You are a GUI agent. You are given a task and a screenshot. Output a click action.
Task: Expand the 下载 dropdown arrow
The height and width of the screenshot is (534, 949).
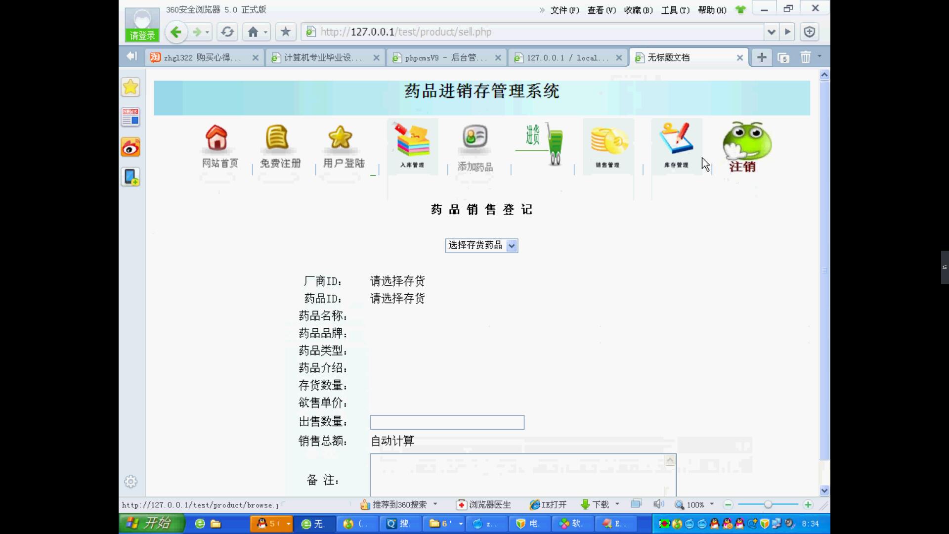coord(617,504)
